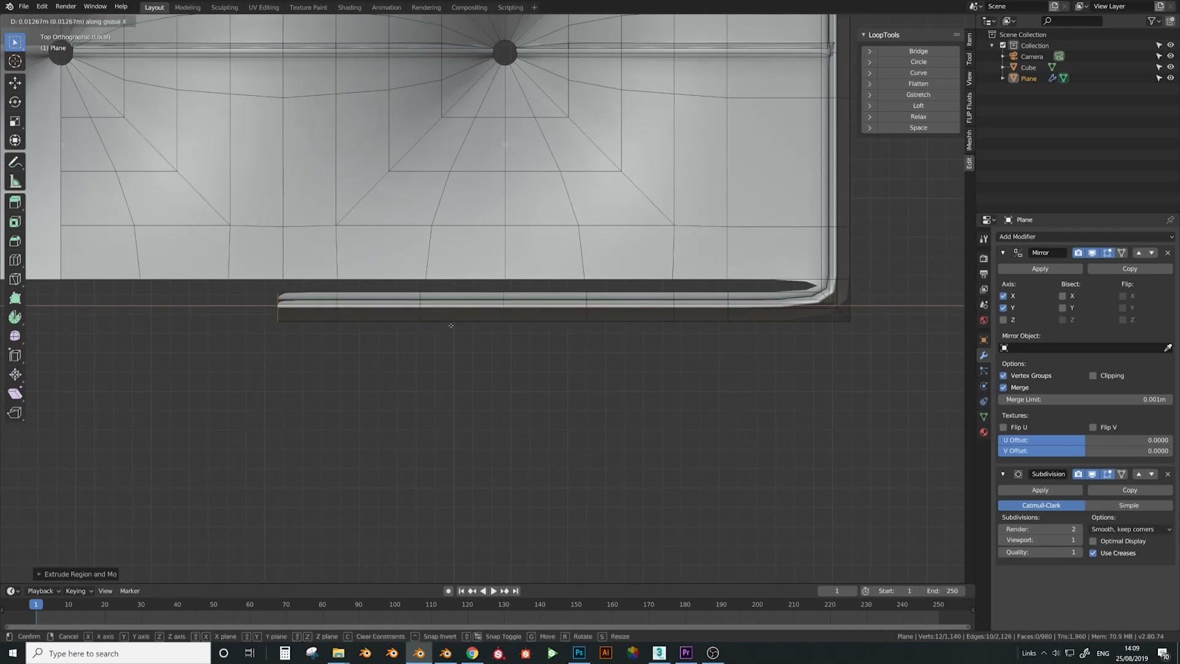This screenshot has width=1180, height=664.
Task: Open the World properties tab
Action: click(983, 320)
